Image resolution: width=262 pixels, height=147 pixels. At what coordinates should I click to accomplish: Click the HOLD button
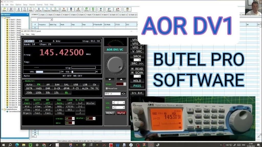point(137,81)
